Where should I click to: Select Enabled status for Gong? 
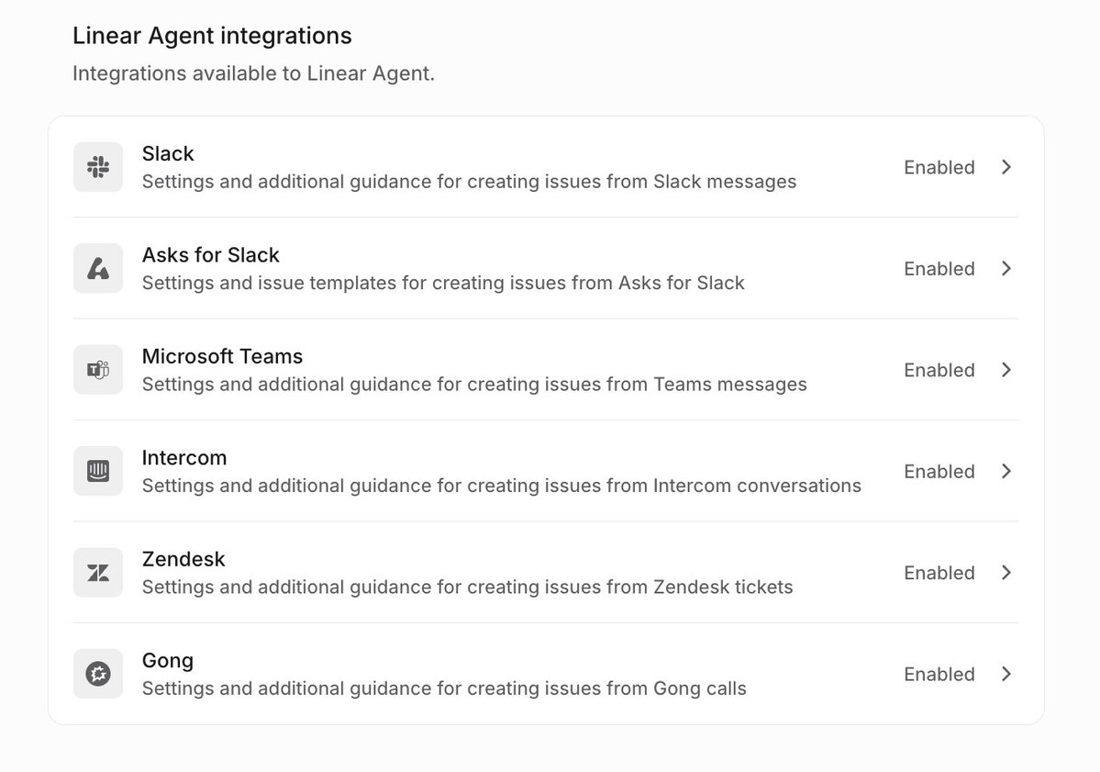point(939,674)
